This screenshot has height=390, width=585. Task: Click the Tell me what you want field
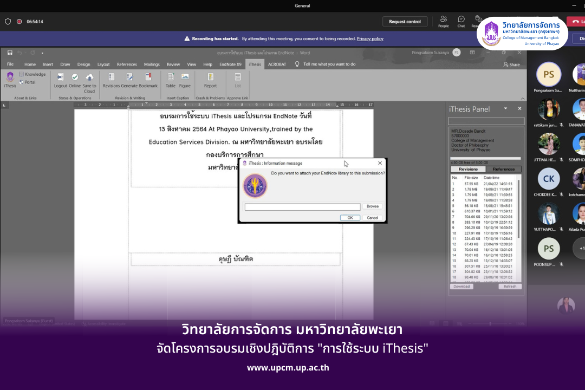point(329,64)
